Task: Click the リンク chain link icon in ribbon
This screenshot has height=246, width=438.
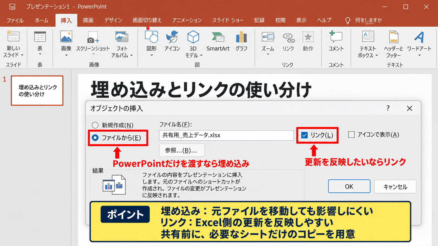Action: 289,38
